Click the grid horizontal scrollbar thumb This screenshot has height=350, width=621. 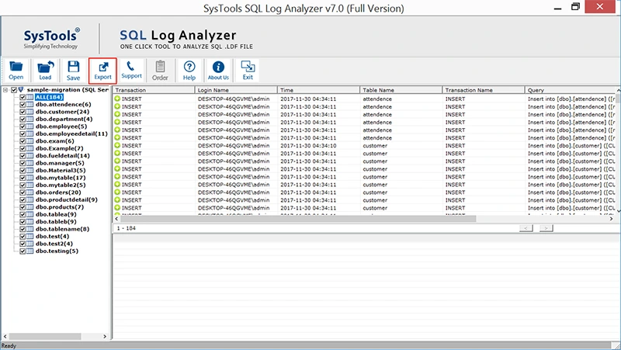[x=298, y=219]
